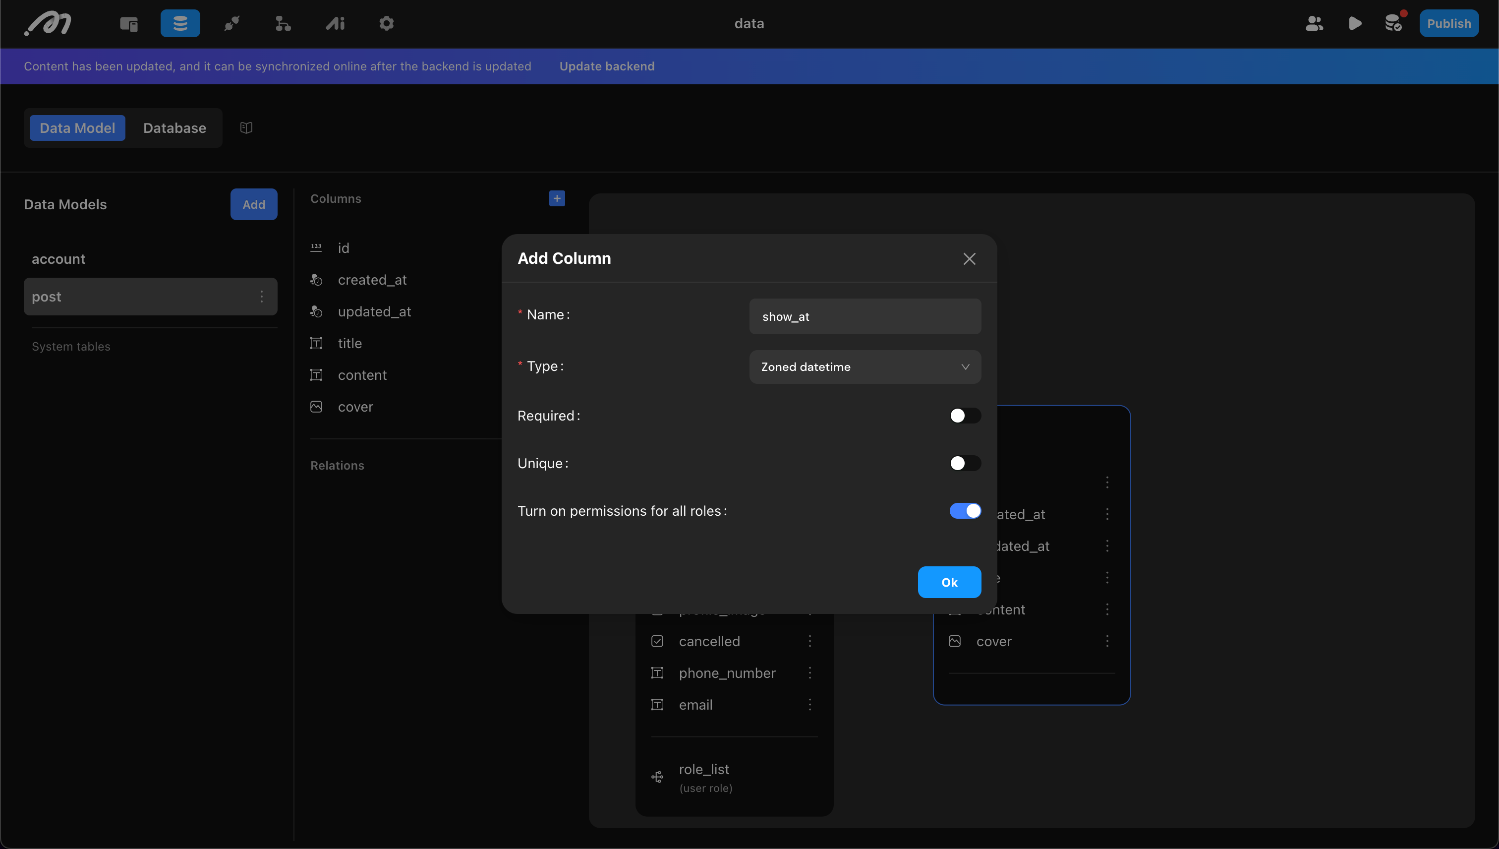Image resolution: width=1499 pixels, height=849 pixels.
Task: Open the documentation book icon
Action: click(246, 128)
